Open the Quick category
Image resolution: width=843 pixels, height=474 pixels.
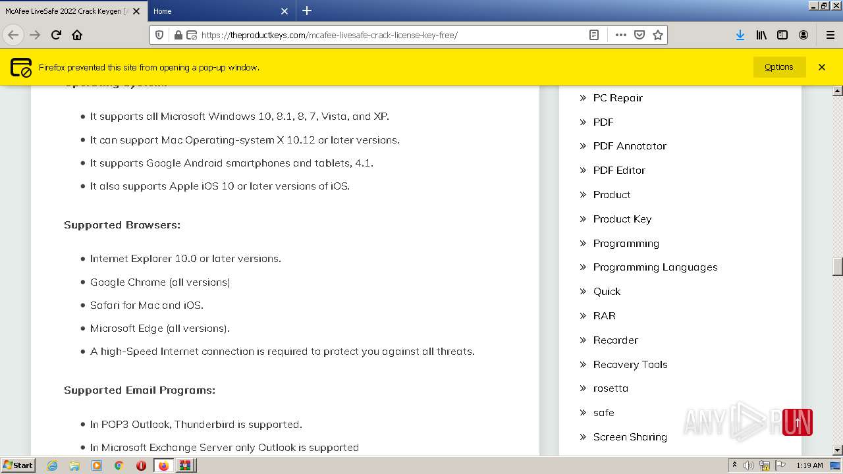[x=607, y=291]
